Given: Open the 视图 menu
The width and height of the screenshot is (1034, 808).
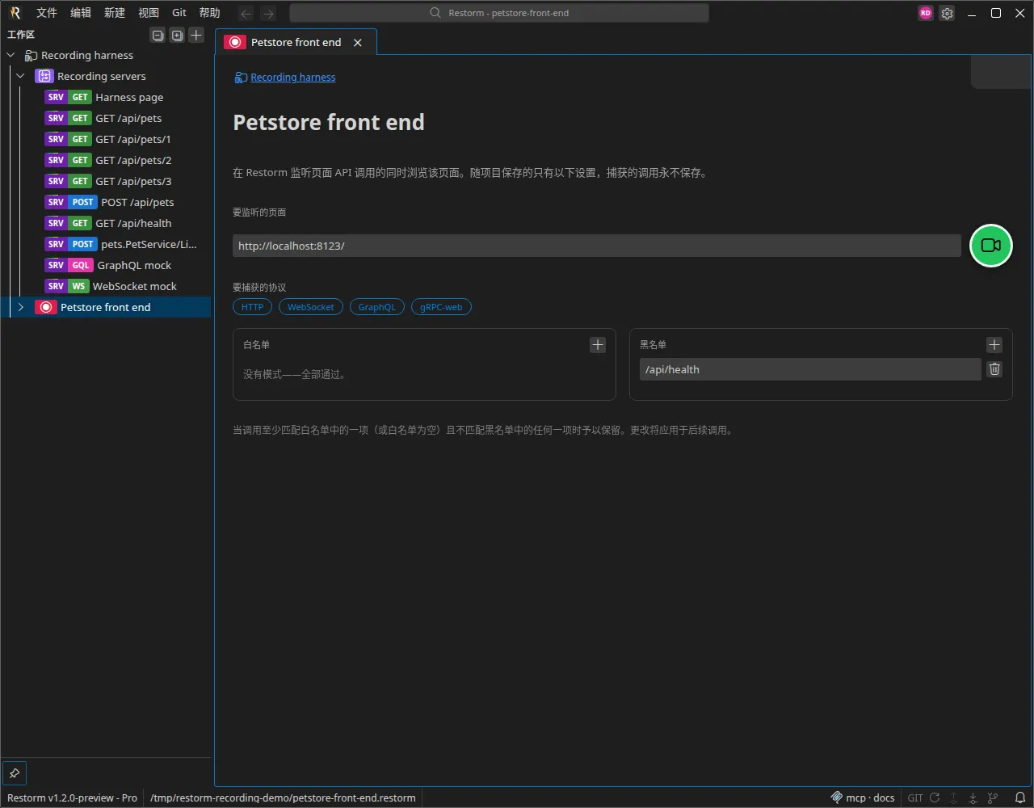Looking at the screenshot, I should tap(149, 13).
